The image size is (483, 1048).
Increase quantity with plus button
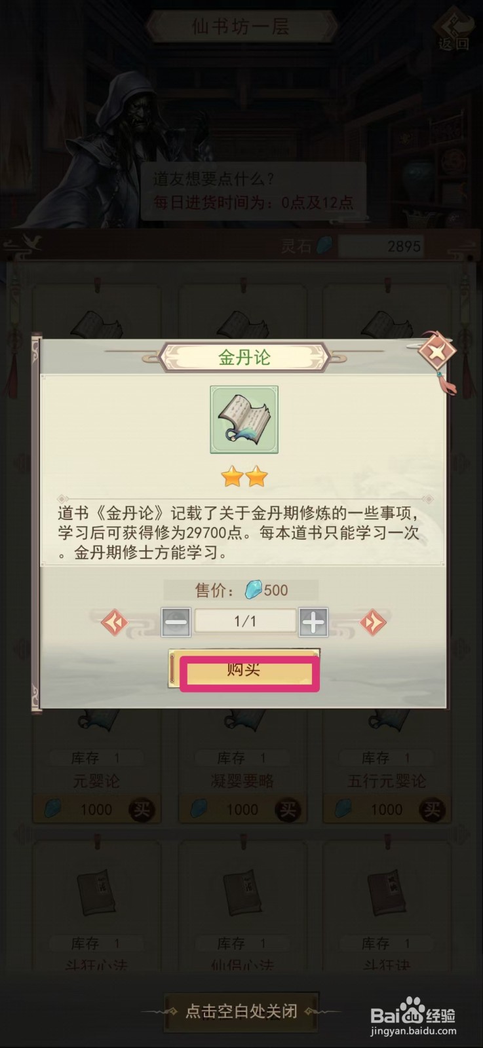(x=313, y=622)
